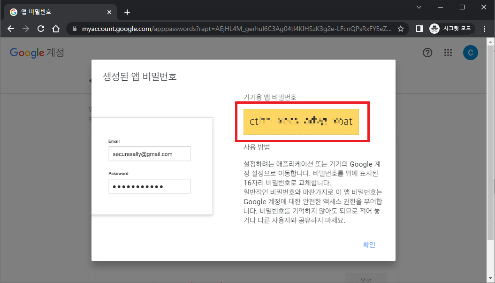The width and height of the screenshot is (495, 283).
Task: Click the 생성된 앱 비밀번호 heading
Action: (x=139, y=76)
